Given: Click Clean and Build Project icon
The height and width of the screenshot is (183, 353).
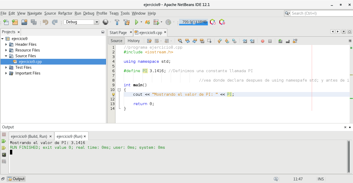Looking at the screenshot, I should click(x=127, y=22).
